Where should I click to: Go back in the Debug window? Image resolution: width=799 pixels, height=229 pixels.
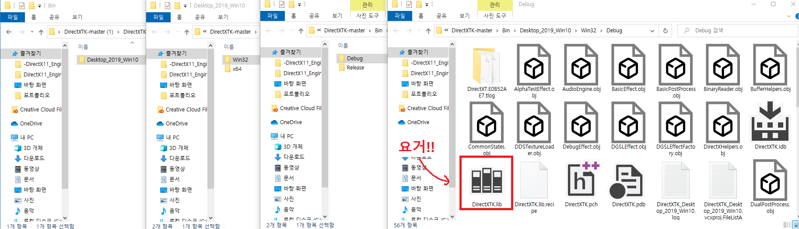396,31
